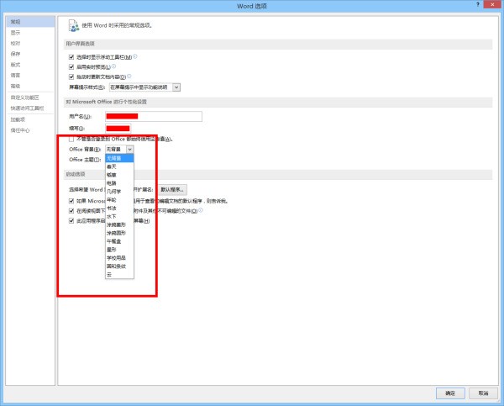Select 年轮 background option

(119, 200)
